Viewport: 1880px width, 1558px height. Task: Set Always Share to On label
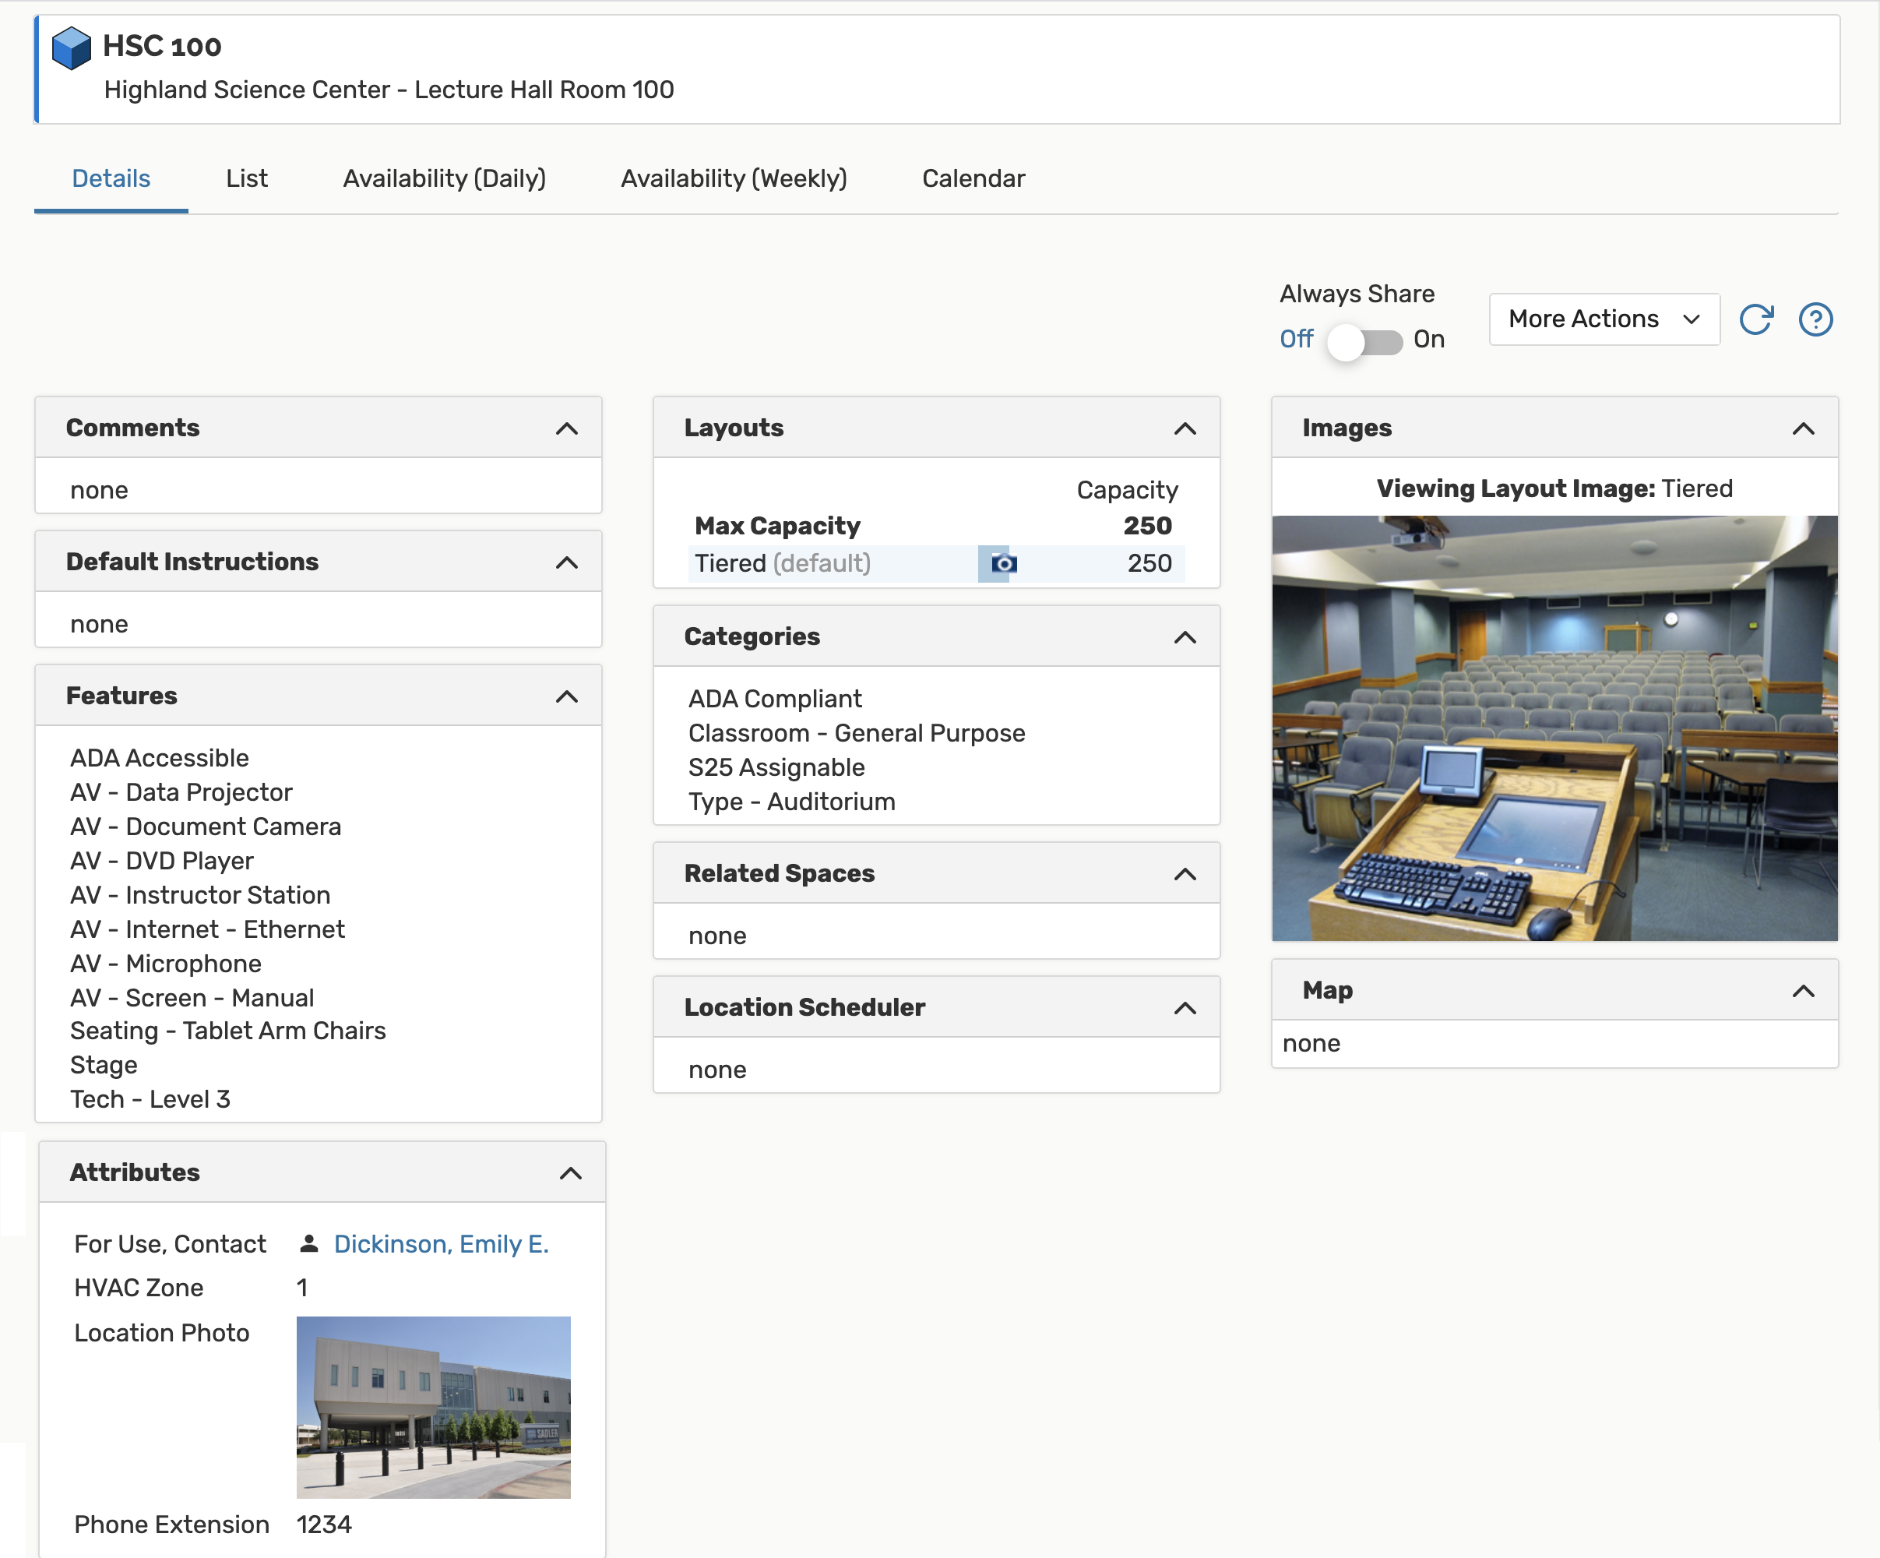click(1429, 340)
